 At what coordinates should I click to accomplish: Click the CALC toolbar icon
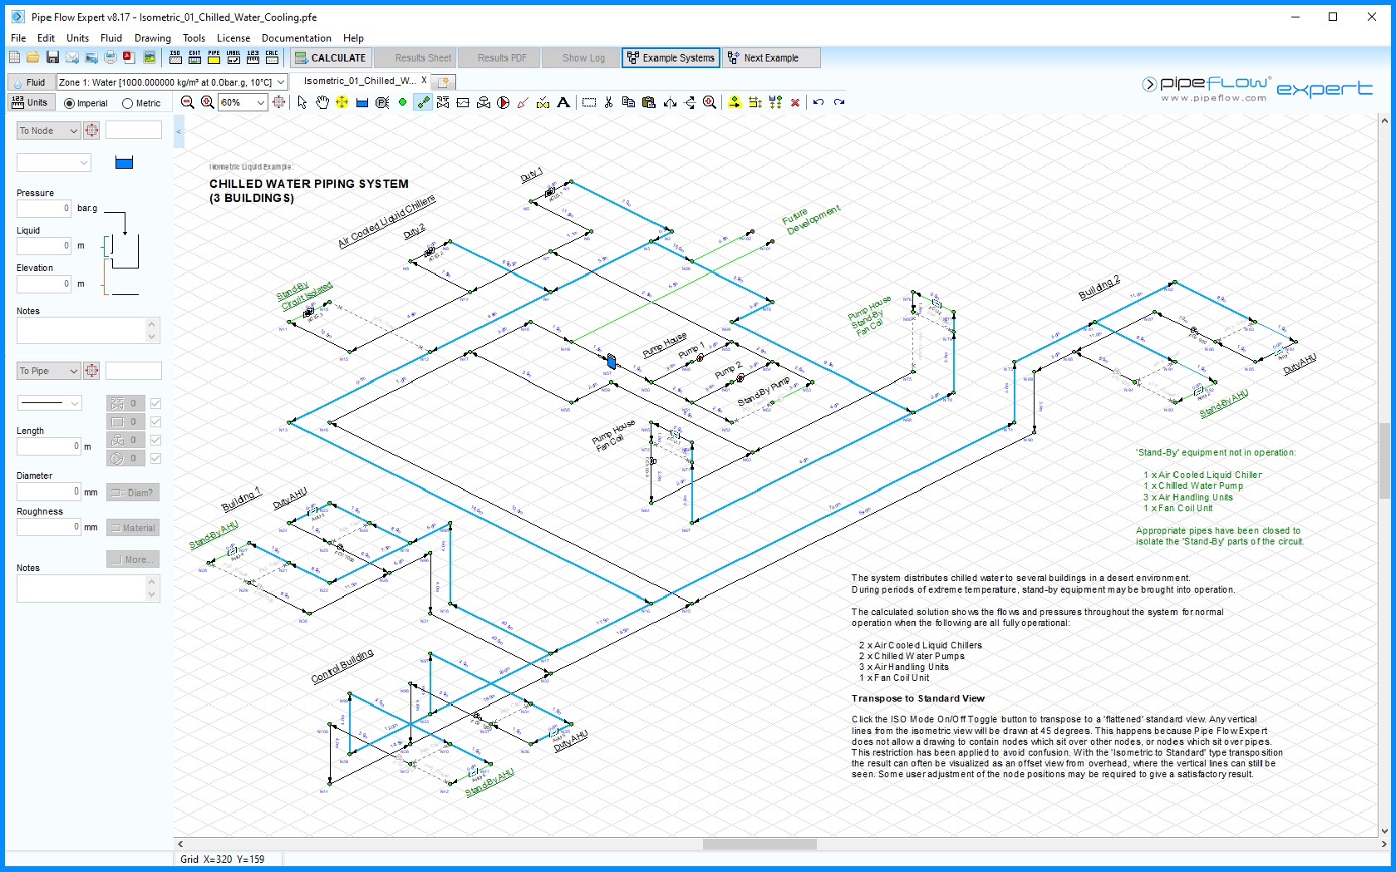click(272, 57)
